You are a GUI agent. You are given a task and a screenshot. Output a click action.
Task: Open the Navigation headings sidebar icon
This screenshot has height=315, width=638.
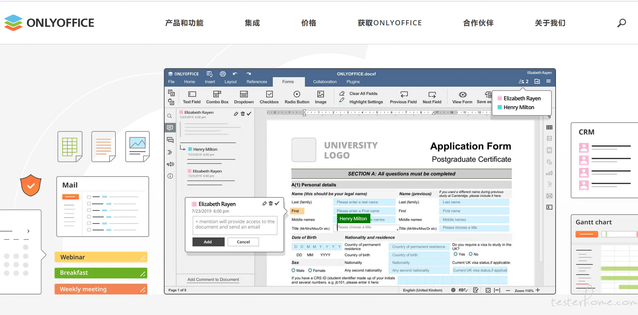(170, 152)
